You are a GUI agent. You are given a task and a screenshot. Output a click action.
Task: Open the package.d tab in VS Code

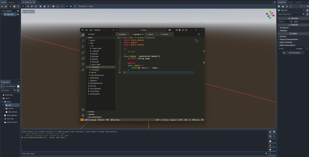click(x=123, y=34)
